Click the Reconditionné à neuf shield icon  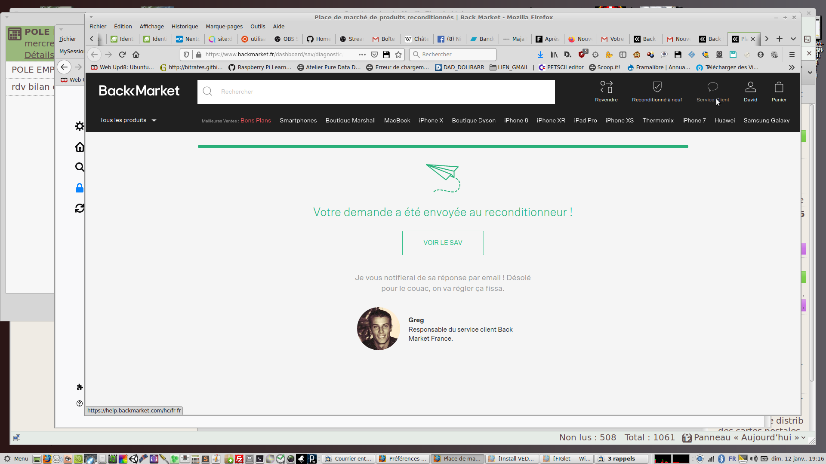(x=657, y=87)
